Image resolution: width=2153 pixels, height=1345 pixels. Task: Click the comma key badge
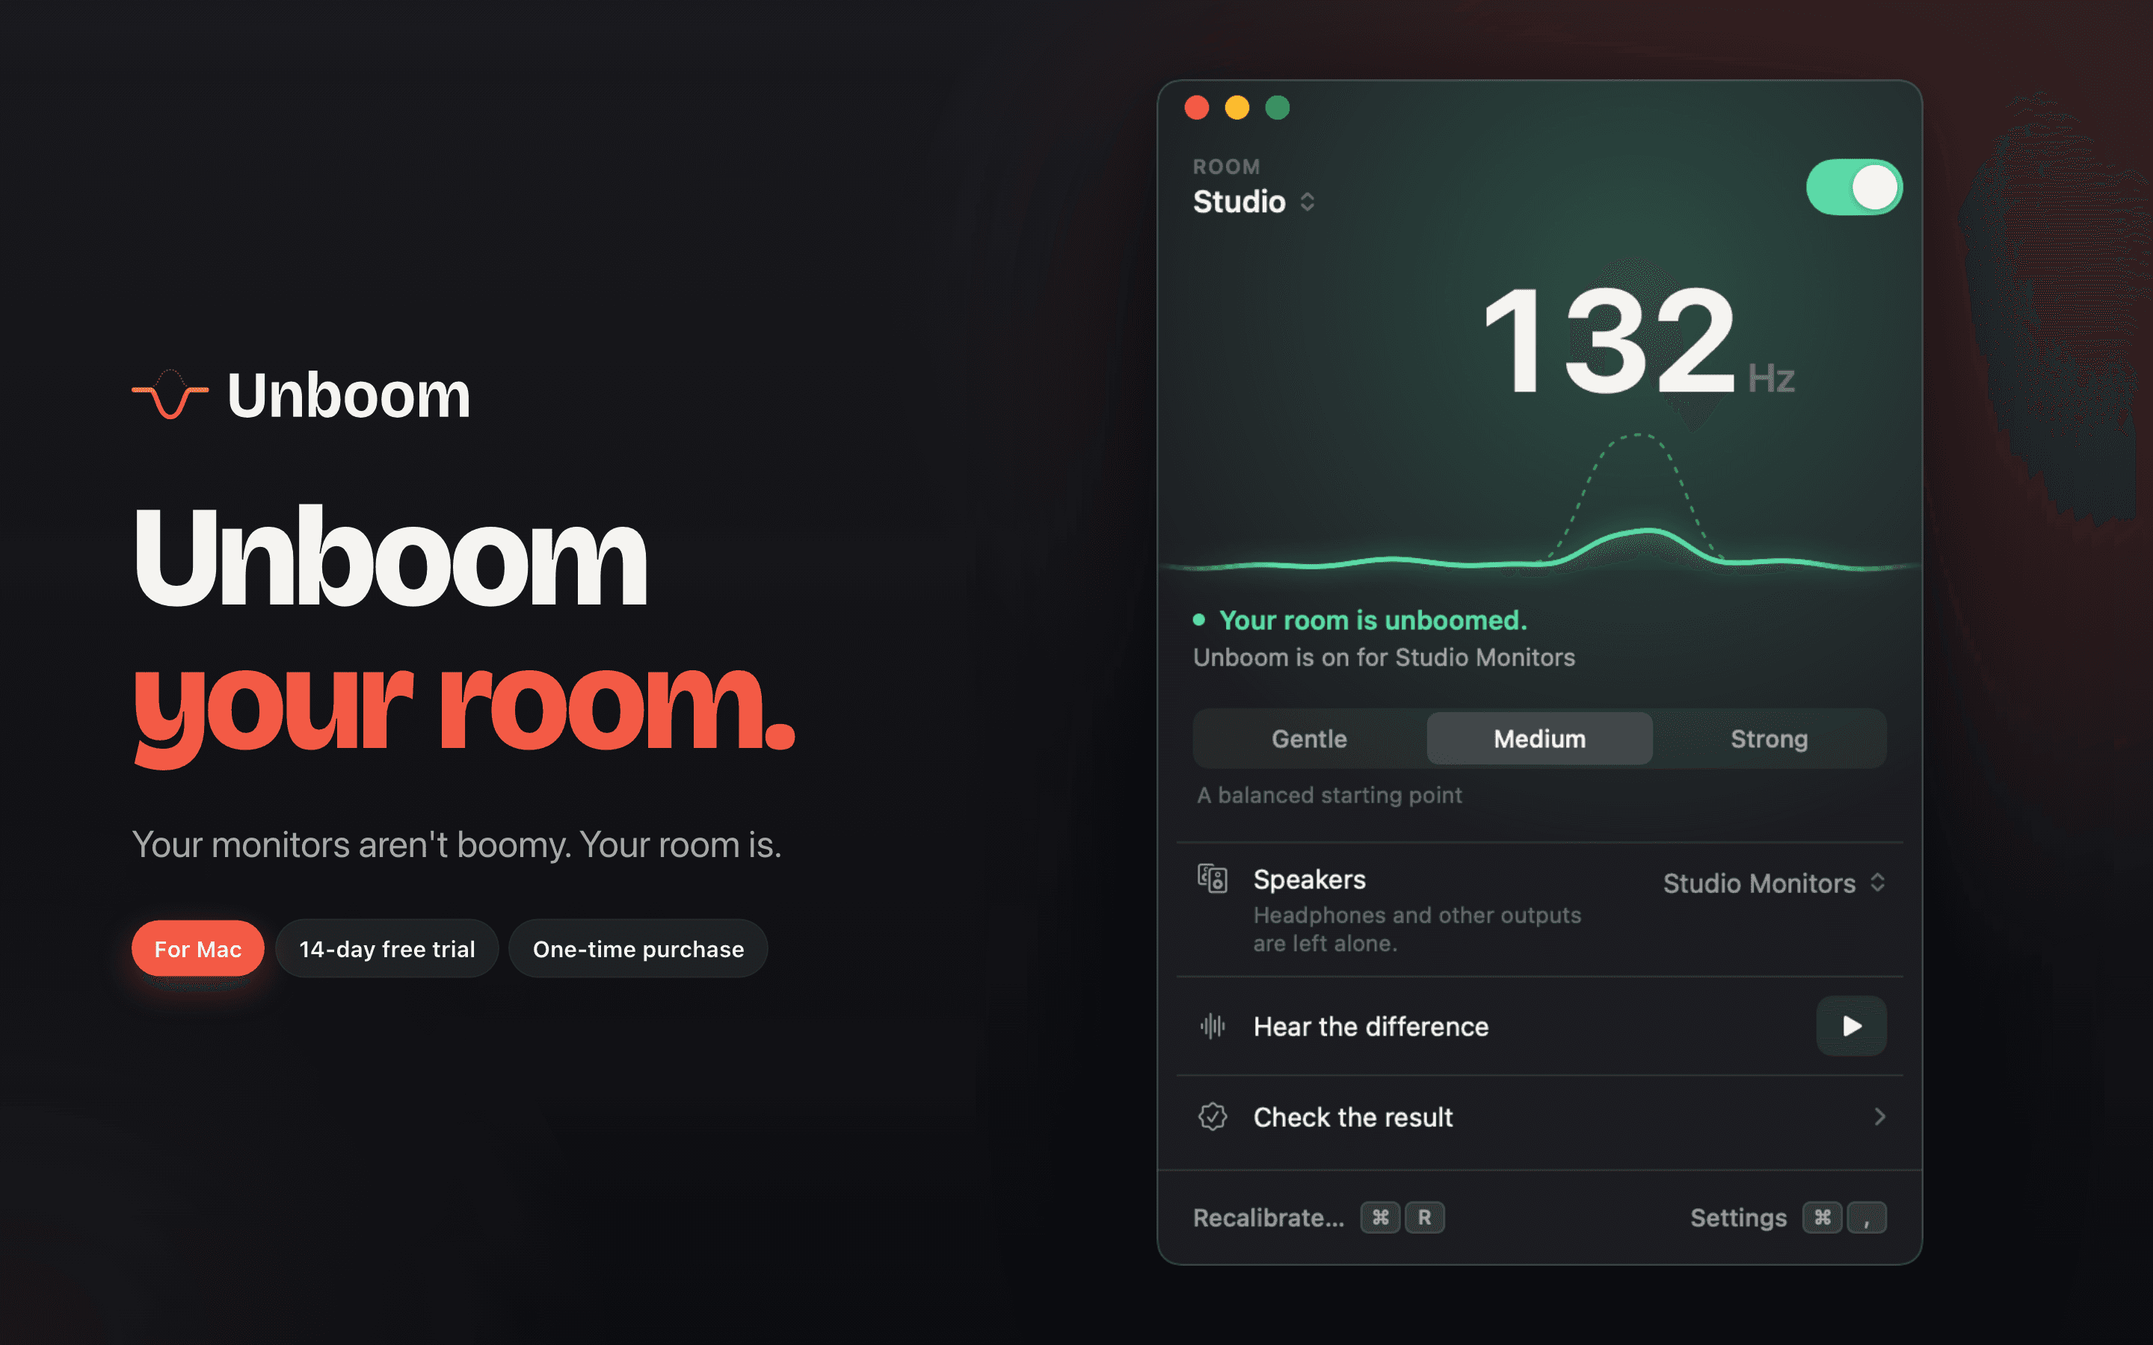[1867, 1217]
